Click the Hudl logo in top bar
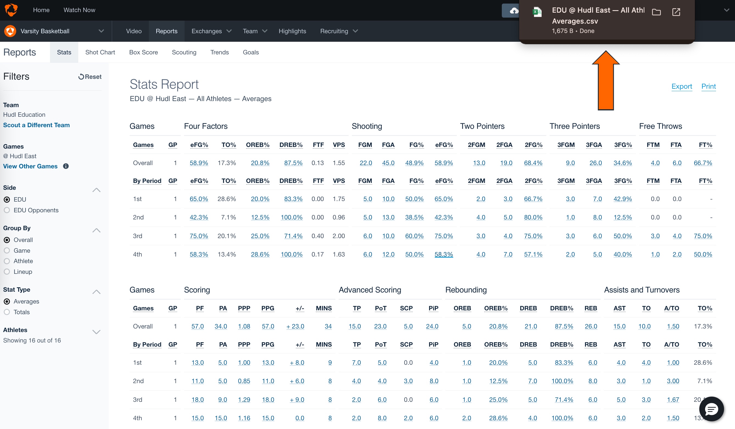 11,10
